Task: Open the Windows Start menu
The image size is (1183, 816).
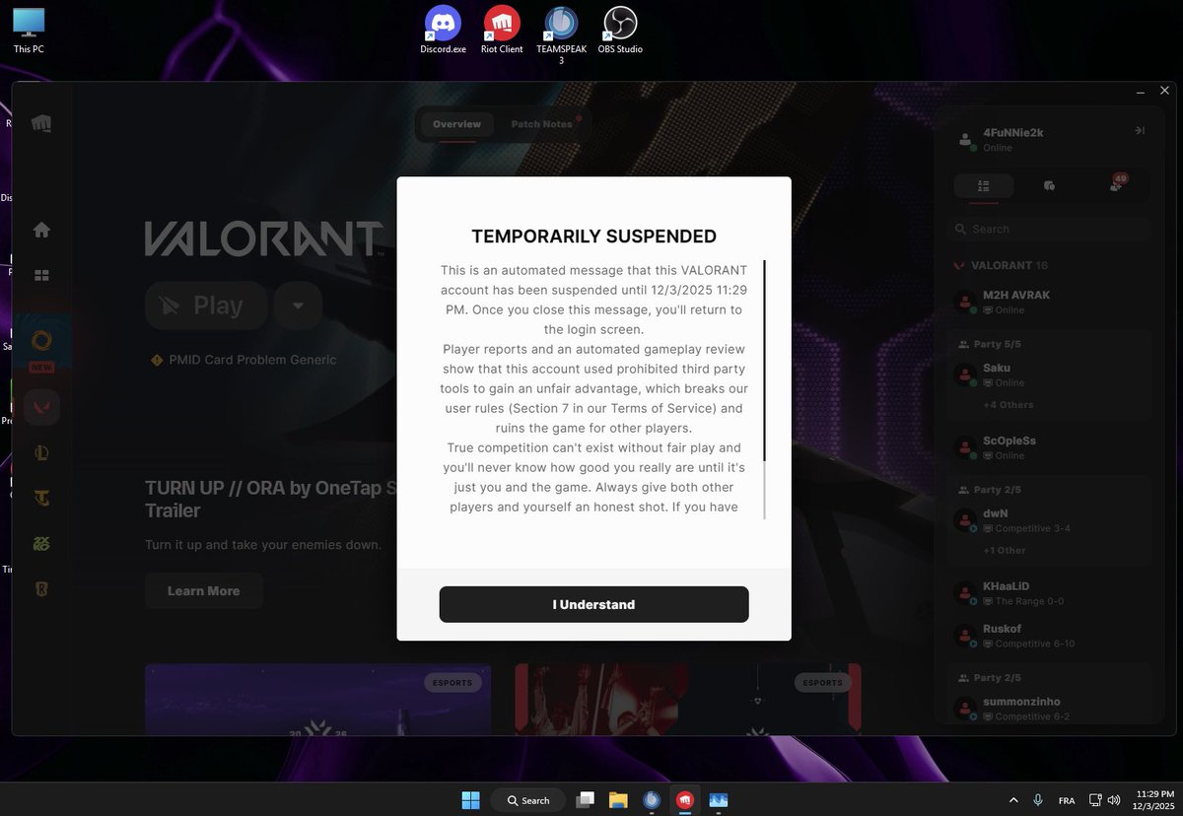Action: point(470,799)
